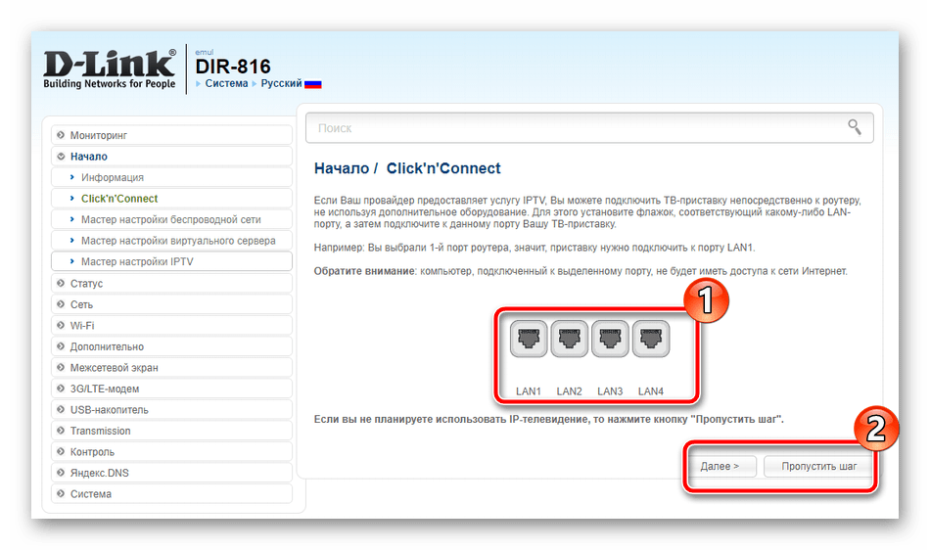Open the Система dropdown in header
Screen dimensions: 930x550
226,83
